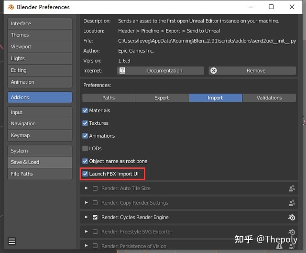Enable Render: Persistence of Vision add-on
The height and width of the screenshot is (253, 306).
tap(95, 246)
